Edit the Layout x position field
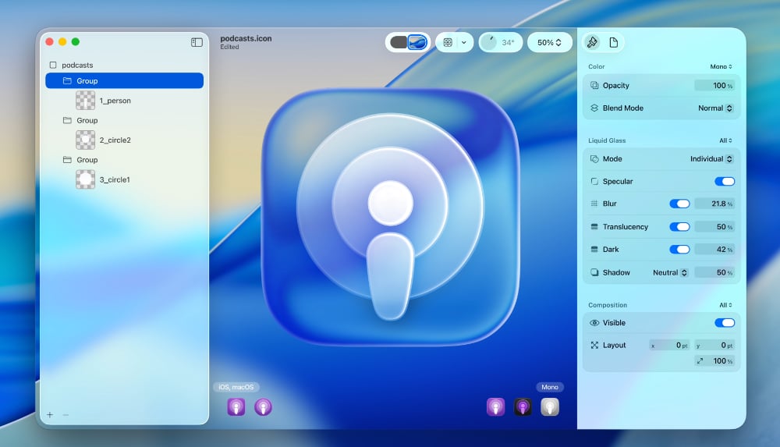Image resolution: width=780 pixels, height=447 pixels. pyautogui.click(x=669, y=345)
